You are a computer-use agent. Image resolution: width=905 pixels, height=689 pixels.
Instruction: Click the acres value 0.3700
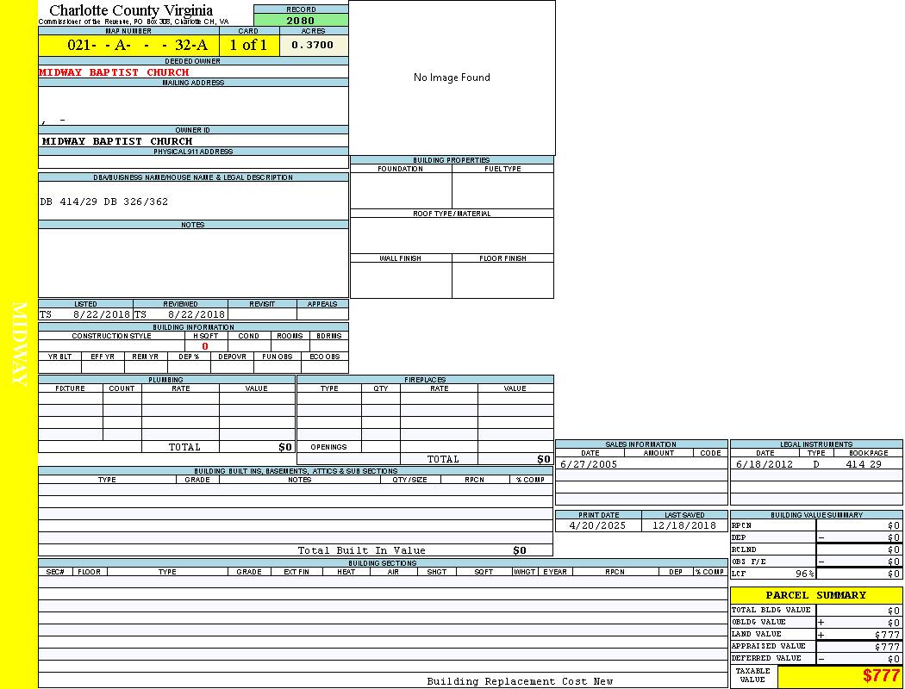coord(313,46)
